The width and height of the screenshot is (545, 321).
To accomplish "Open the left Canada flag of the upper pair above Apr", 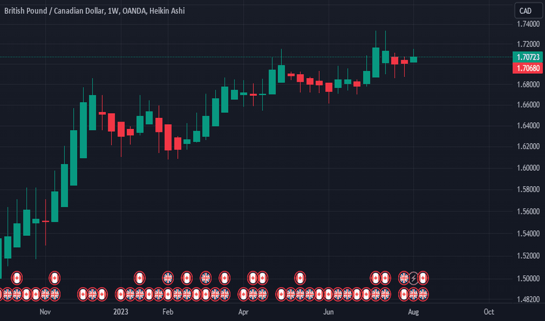I will [253, 278].
